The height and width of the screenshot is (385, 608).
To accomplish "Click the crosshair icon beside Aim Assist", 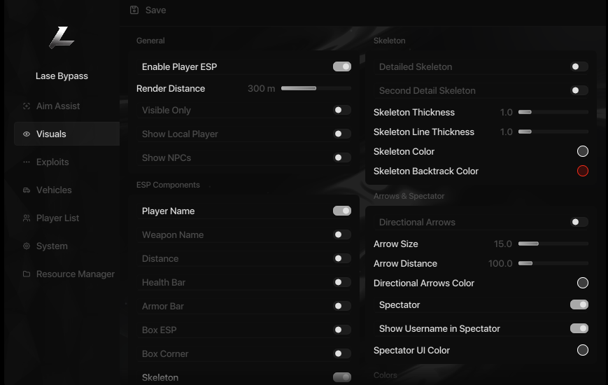I will point(27,106).
